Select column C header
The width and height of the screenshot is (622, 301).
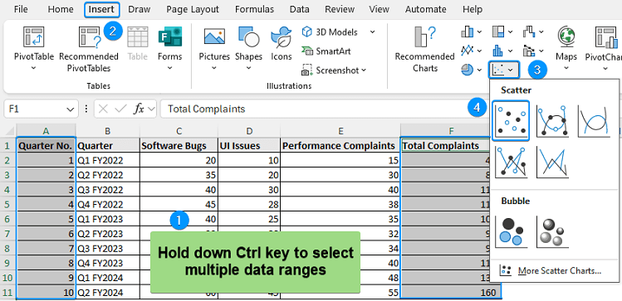179,131
